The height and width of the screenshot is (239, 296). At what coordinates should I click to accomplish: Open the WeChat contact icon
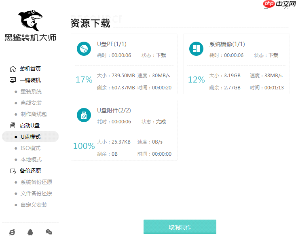49,232
